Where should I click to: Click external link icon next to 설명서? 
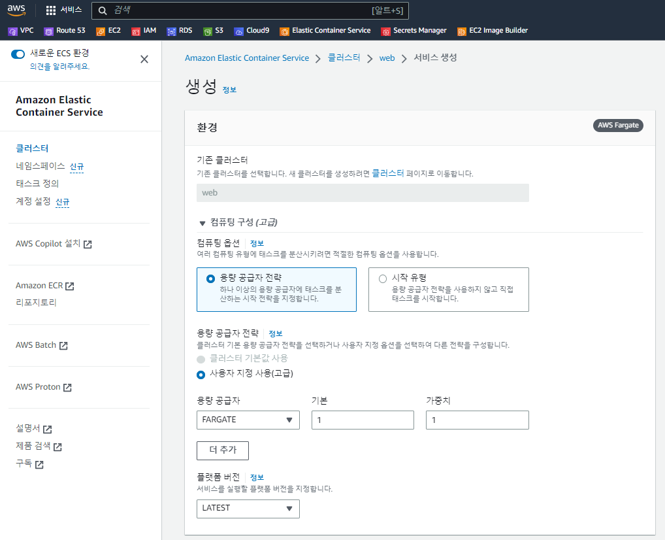tap(48, 430)
